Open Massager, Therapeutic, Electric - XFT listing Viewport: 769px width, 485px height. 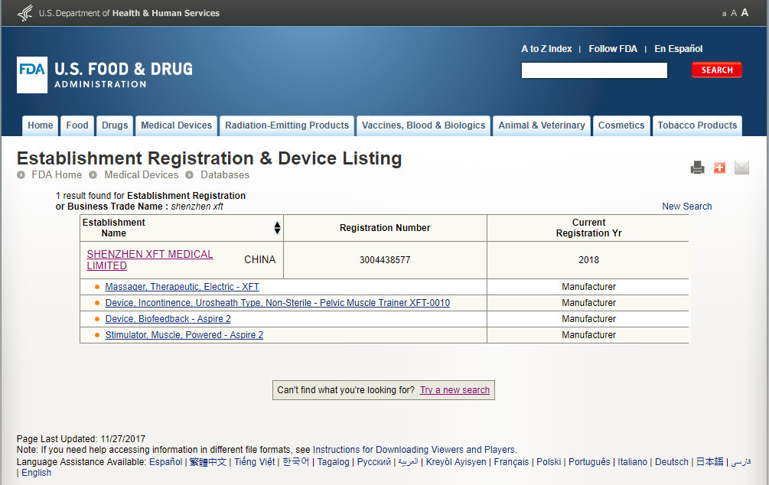click(x=182, y=287)
